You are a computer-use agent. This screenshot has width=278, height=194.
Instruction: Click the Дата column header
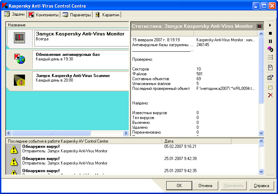coord(197,141)
